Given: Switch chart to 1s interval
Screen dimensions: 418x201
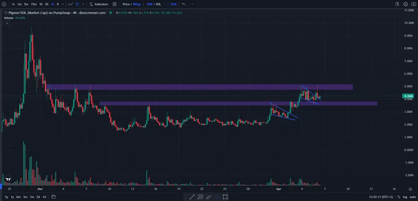Looking at the screenshot, I should click(x=13, y=4).
